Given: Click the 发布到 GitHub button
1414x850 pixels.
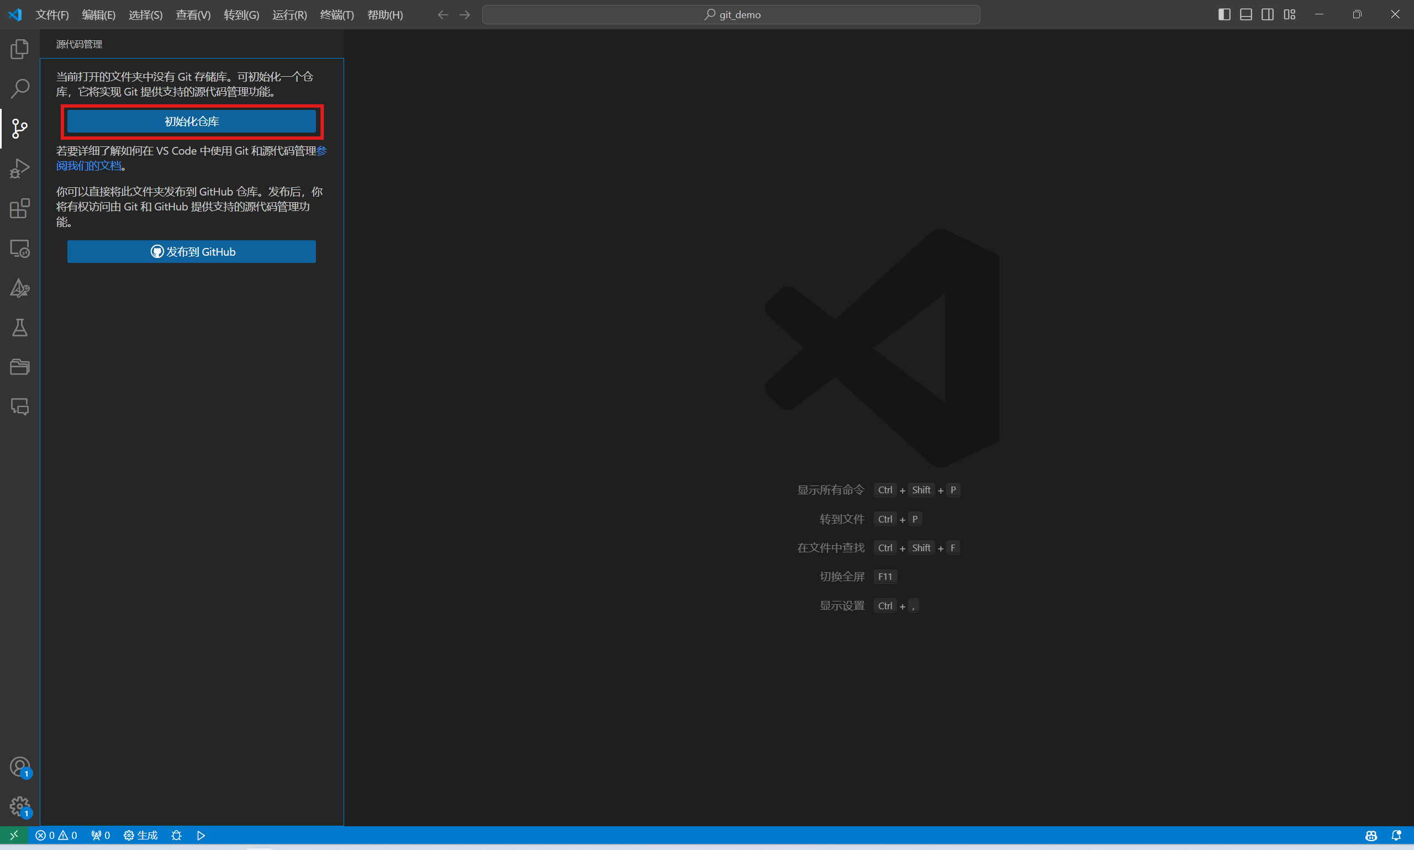Looking at the screenshot, I should click(191, 251).
